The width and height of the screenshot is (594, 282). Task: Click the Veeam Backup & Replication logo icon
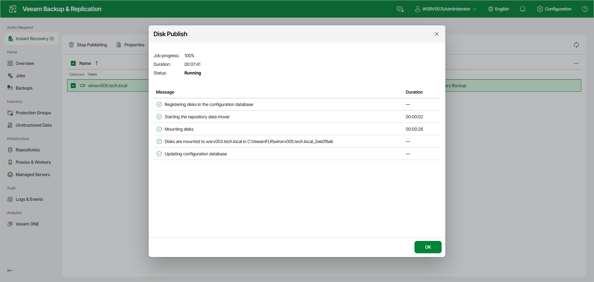tap(13, 9)
